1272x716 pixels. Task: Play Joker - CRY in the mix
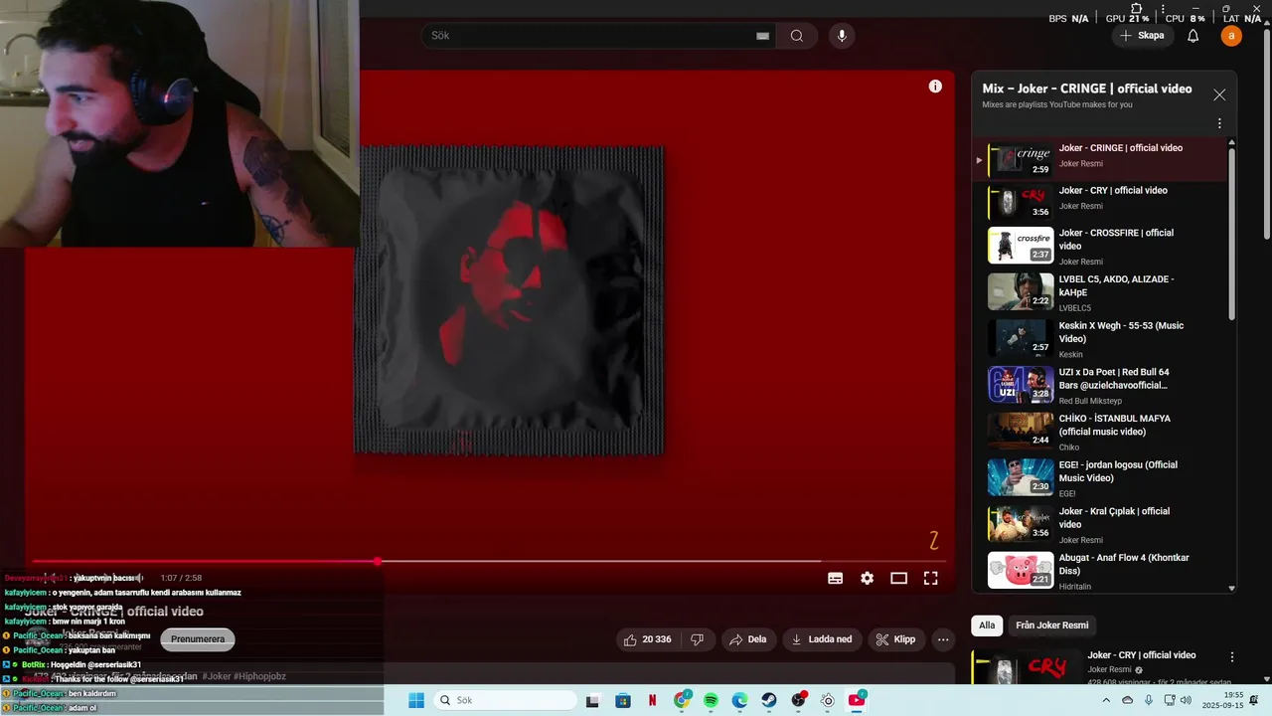click(1101, 202)
